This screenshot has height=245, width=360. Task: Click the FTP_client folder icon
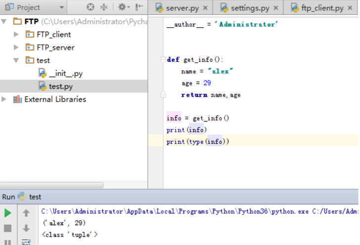coord(30,35)
